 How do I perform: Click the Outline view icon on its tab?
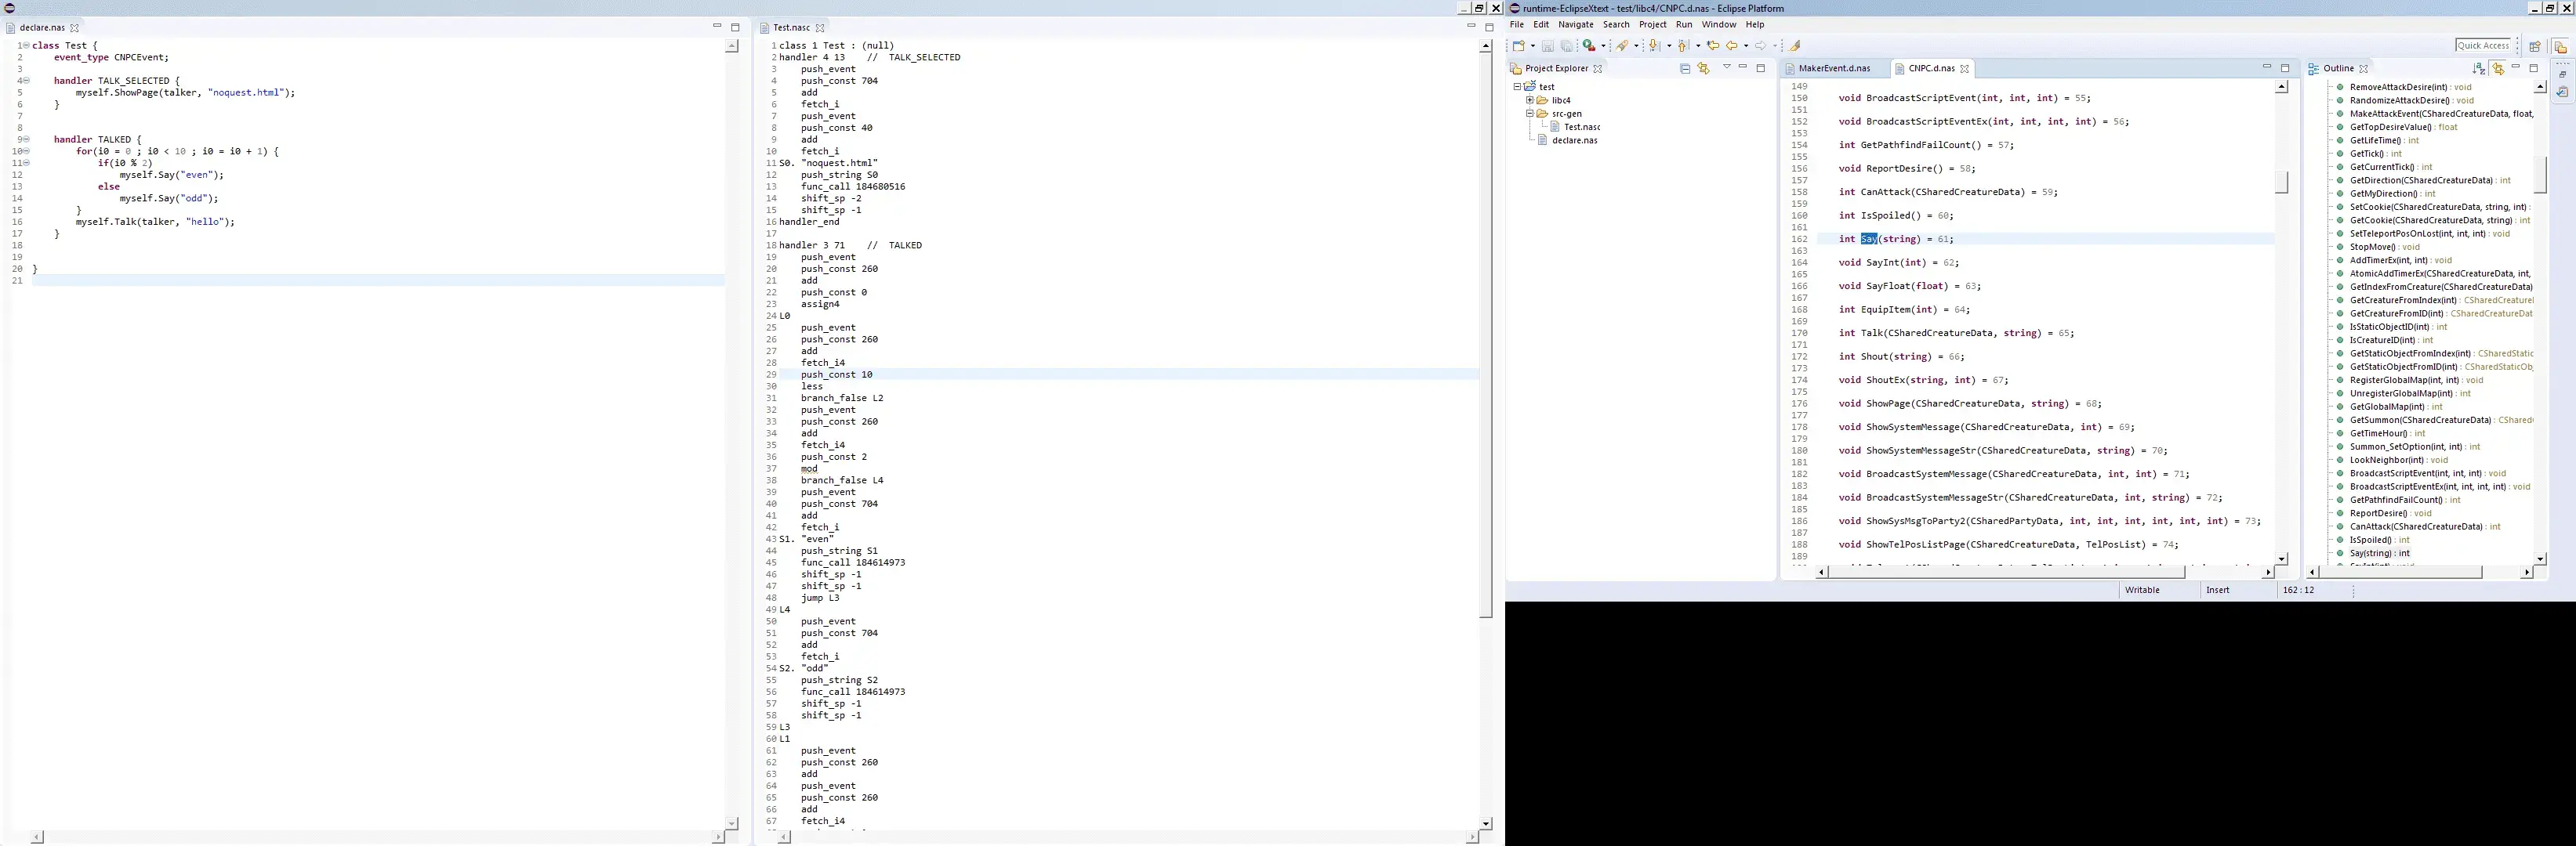(2313, 69)
